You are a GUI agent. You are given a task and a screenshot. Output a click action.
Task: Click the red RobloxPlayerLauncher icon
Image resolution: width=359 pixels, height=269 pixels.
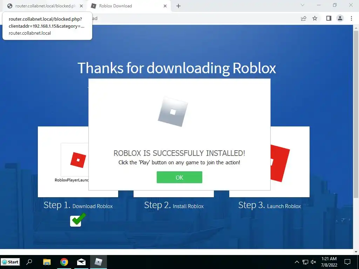[78, 160]
